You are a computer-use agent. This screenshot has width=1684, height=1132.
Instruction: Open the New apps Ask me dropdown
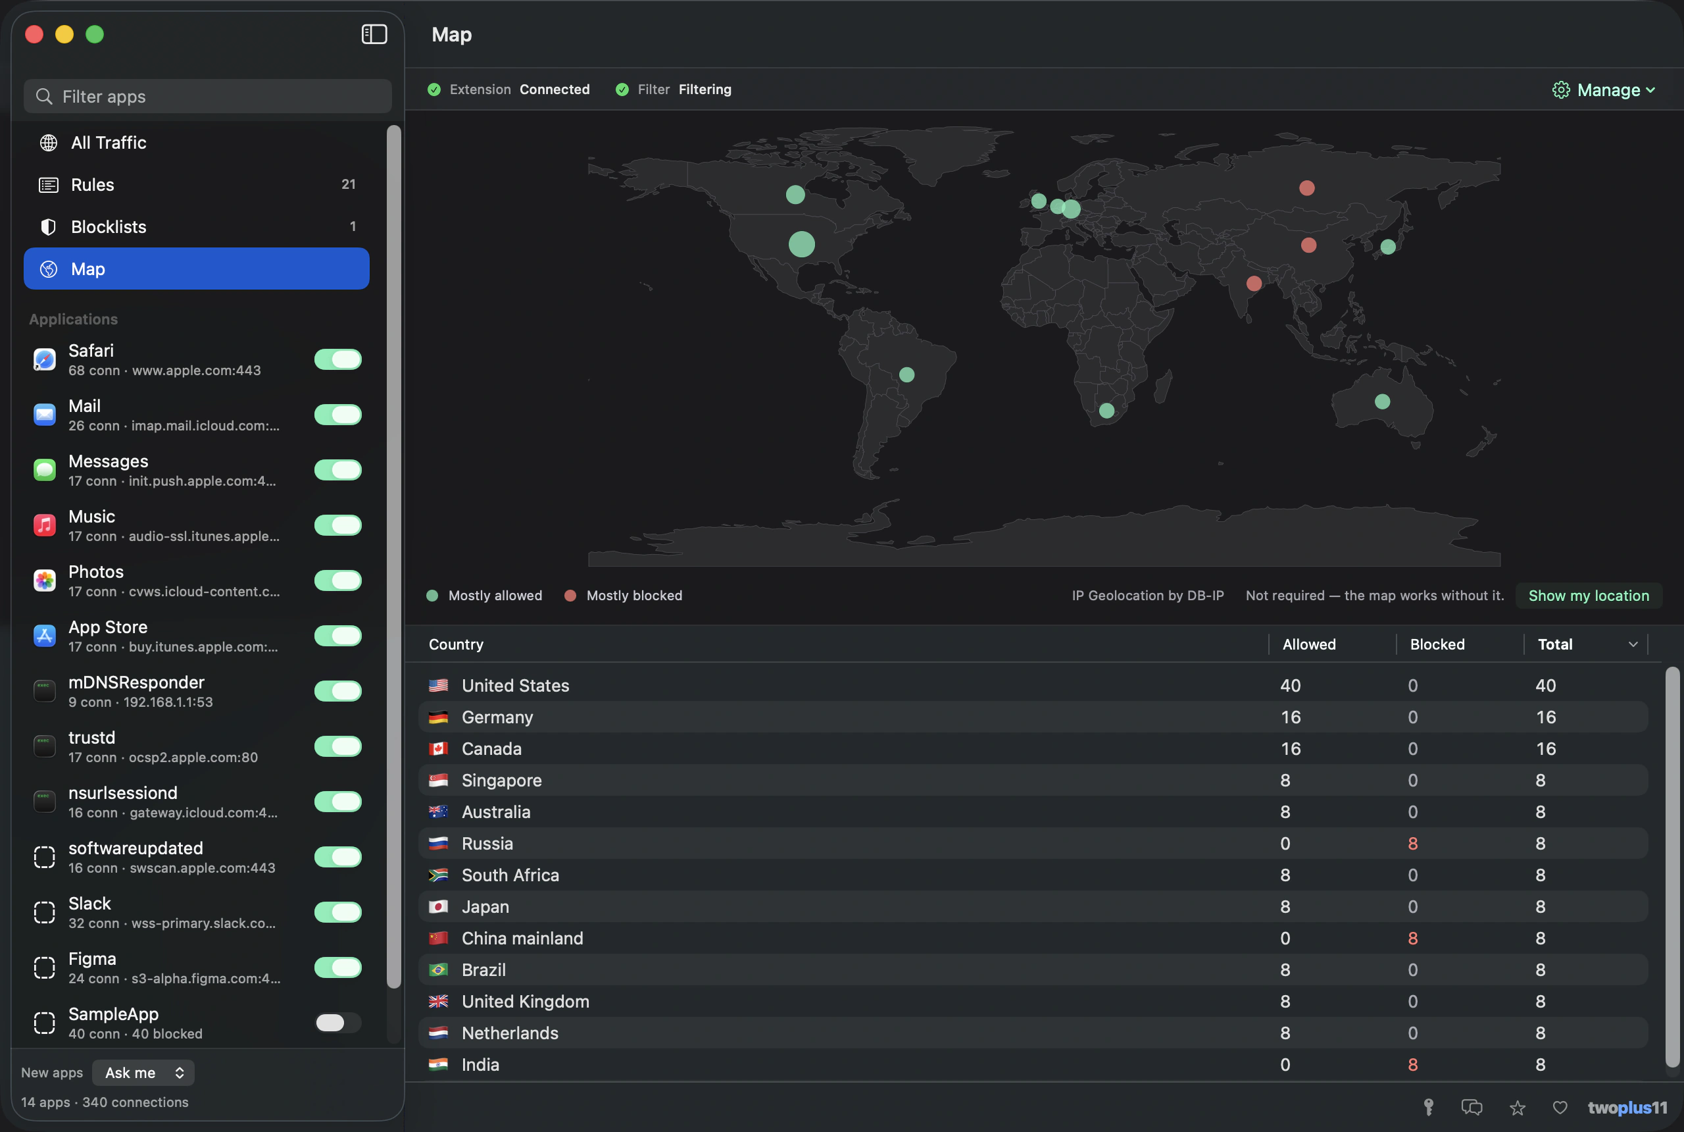143,1073
